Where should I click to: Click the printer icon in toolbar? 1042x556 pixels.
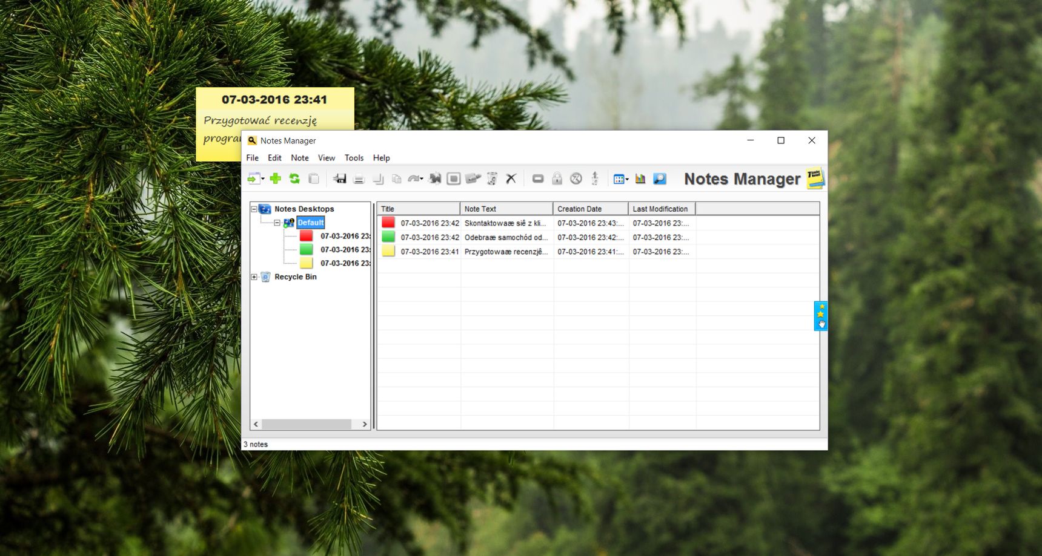coord(359,178)
